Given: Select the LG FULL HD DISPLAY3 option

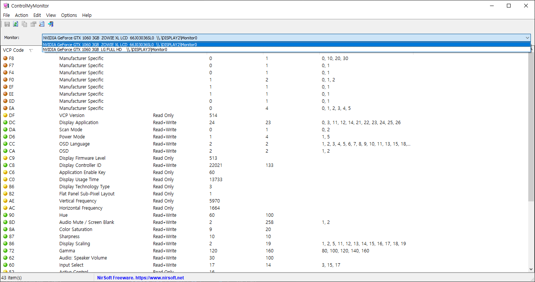Looking at the screenshot, I should (287, 49).
